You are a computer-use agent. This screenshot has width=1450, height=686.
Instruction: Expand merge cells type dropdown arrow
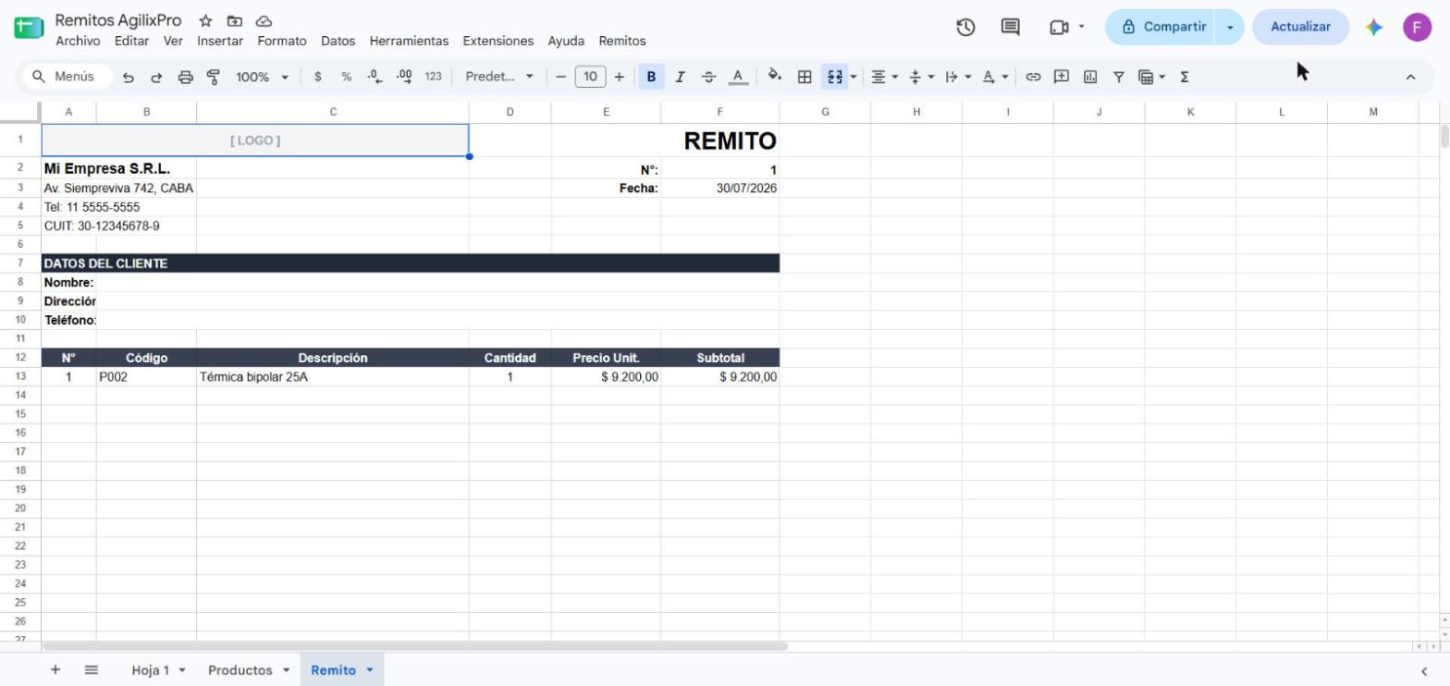point(853,77)
